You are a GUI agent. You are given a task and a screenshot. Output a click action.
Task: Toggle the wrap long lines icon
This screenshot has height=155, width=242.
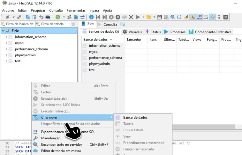[x=206, y=17]
